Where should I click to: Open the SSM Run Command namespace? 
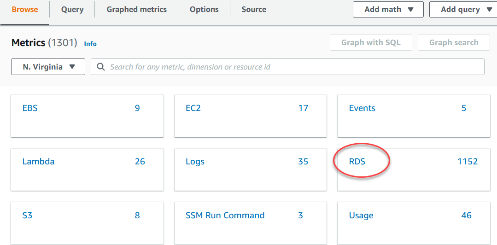coord(225,215)
